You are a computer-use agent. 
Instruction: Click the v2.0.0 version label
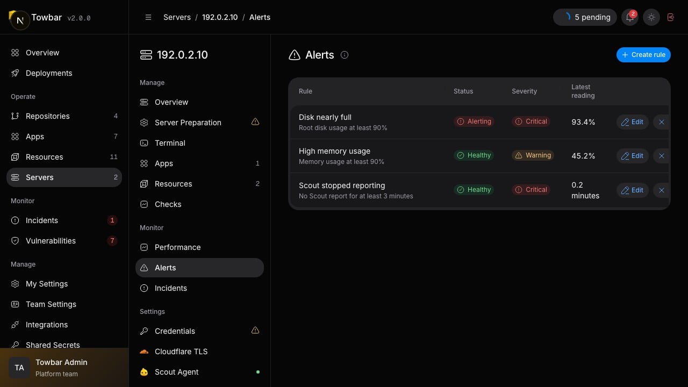(x=79, y=18)
